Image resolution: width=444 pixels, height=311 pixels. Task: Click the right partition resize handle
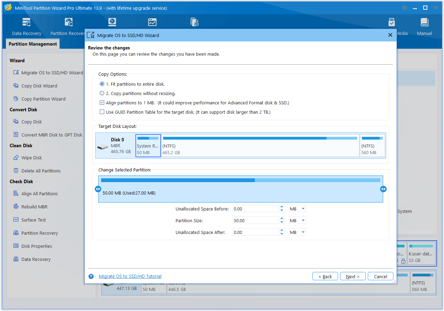click(383, 189)
